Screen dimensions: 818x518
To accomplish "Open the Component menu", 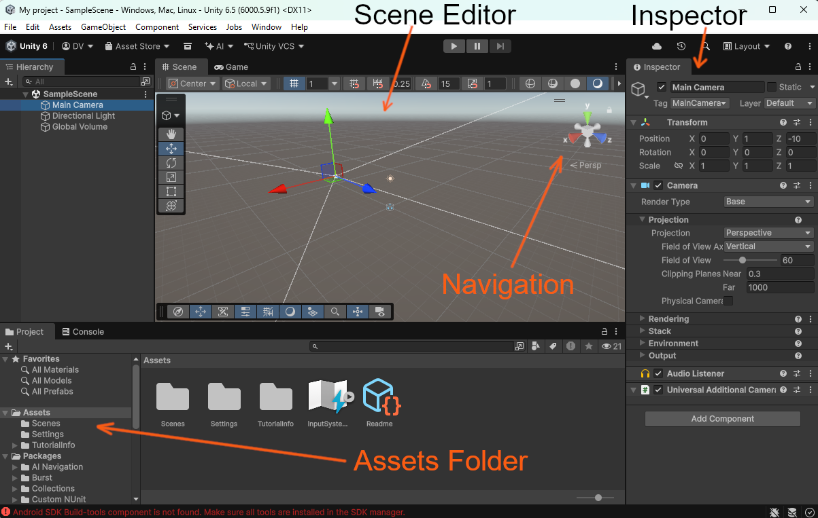I will (157, 27).
